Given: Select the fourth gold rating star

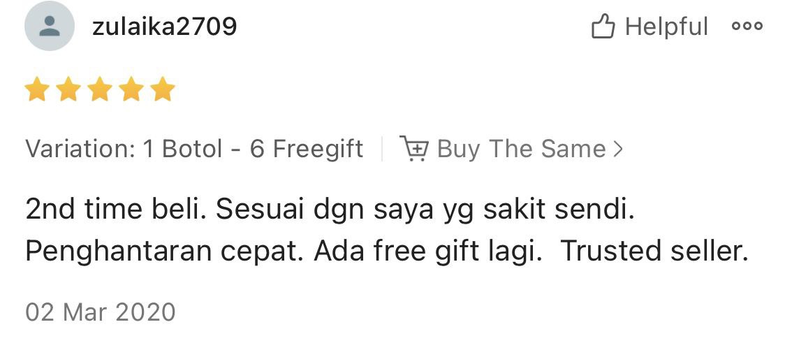Looking at the screenshot, I should (x=131, y=89).
